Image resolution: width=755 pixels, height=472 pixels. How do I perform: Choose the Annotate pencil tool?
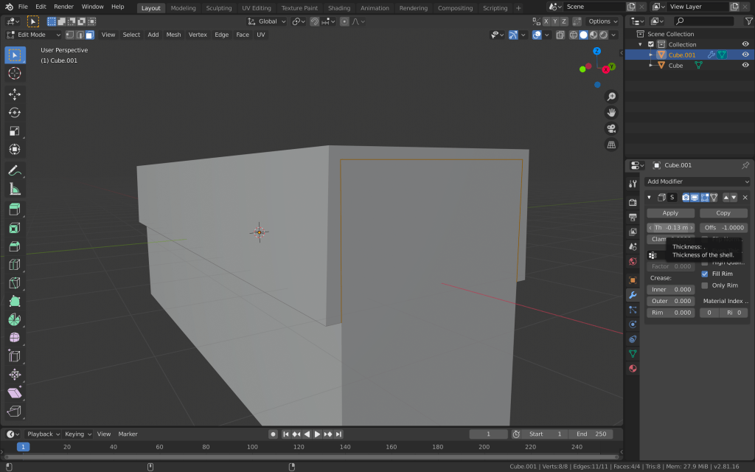click(15, 170)
